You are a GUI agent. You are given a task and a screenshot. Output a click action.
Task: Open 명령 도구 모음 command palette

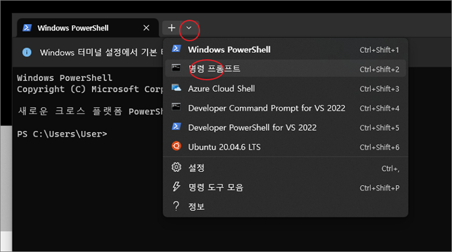[286, 187]
